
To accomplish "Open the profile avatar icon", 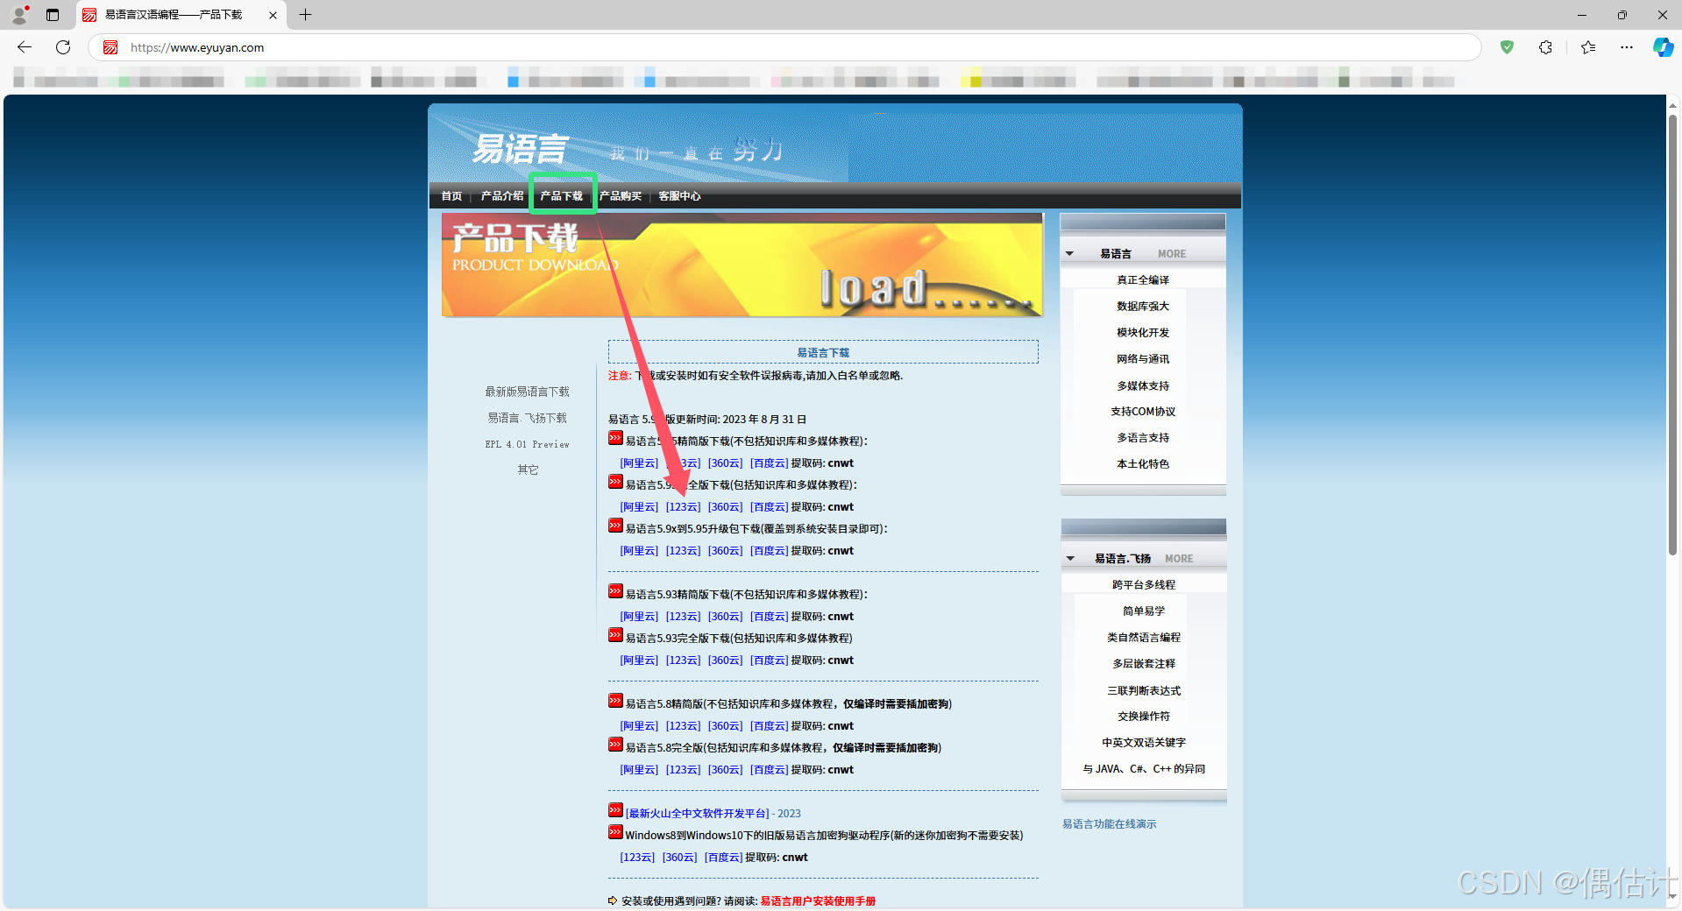I will click(x=19, y=15).
